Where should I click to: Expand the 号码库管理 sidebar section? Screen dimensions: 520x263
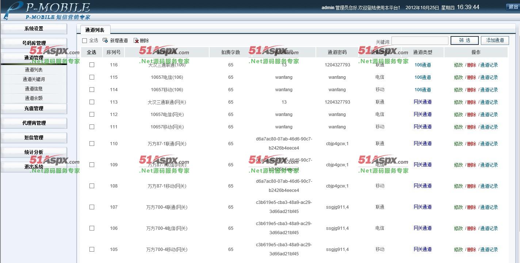point(34,43)
